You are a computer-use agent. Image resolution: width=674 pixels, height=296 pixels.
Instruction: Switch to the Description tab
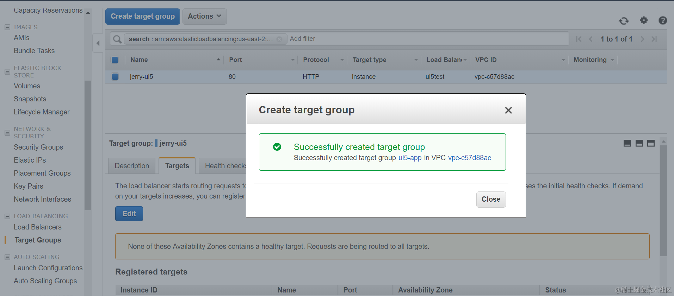click(132, 166)
